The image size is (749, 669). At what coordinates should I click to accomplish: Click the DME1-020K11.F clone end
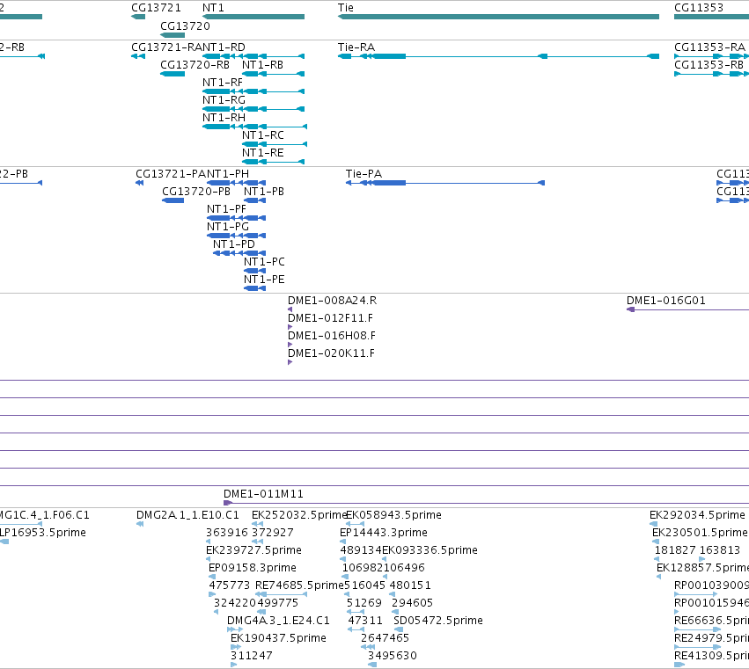tap(290, 362)
